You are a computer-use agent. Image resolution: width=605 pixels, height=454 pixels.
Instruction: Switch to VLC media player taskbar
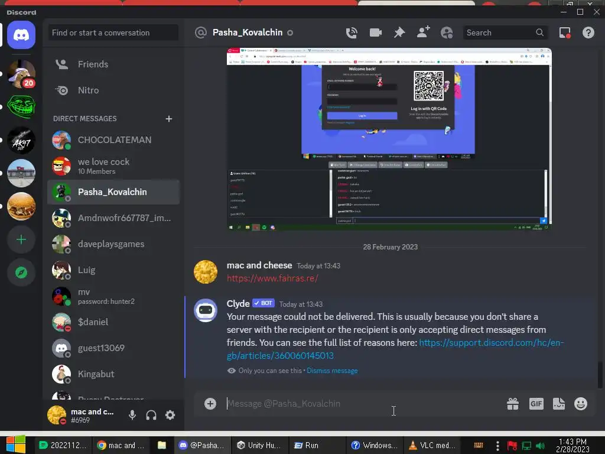pos(433,445)
